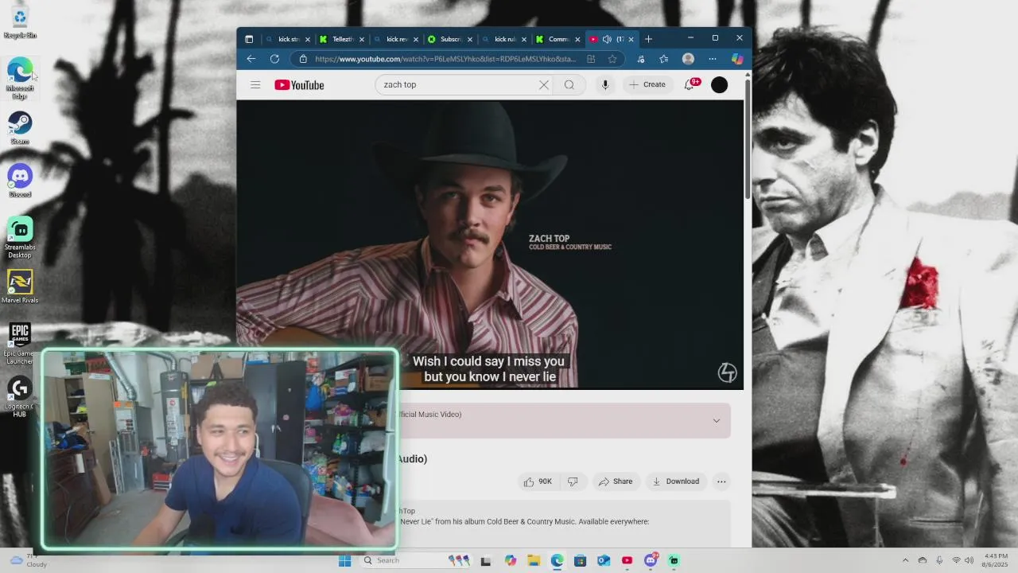Refresh the current Edge page
This screenshot has height=573, width=1018.
(274, 59)
